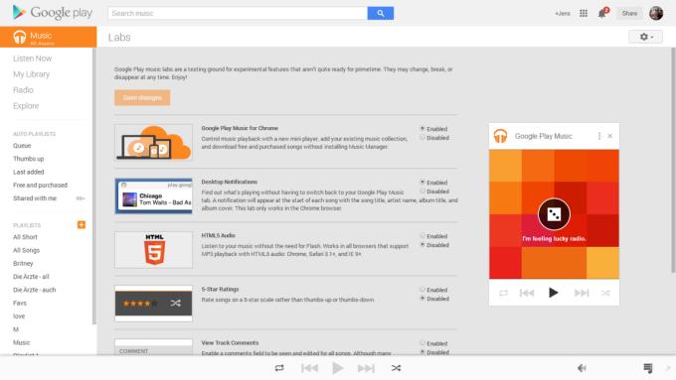Click the page vertical scrollbar
The height and width of the screenshot is (380, 676).
point(673,160)
